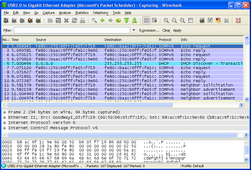Save this capture file icon
Viewport: 251px width, 170px height.
point(58,20)
